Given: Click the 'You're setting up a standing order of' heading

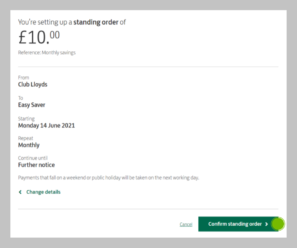Looking at the screenshot, I should tap(72, 22).
